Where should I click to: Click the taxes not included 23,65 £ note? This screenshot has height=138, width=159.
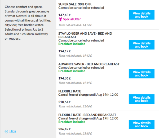pos(75,133)
